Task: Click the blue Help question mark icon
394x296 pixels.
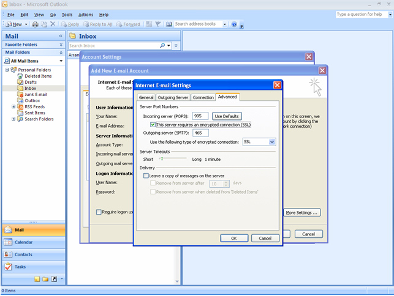Action: (234, 24)
